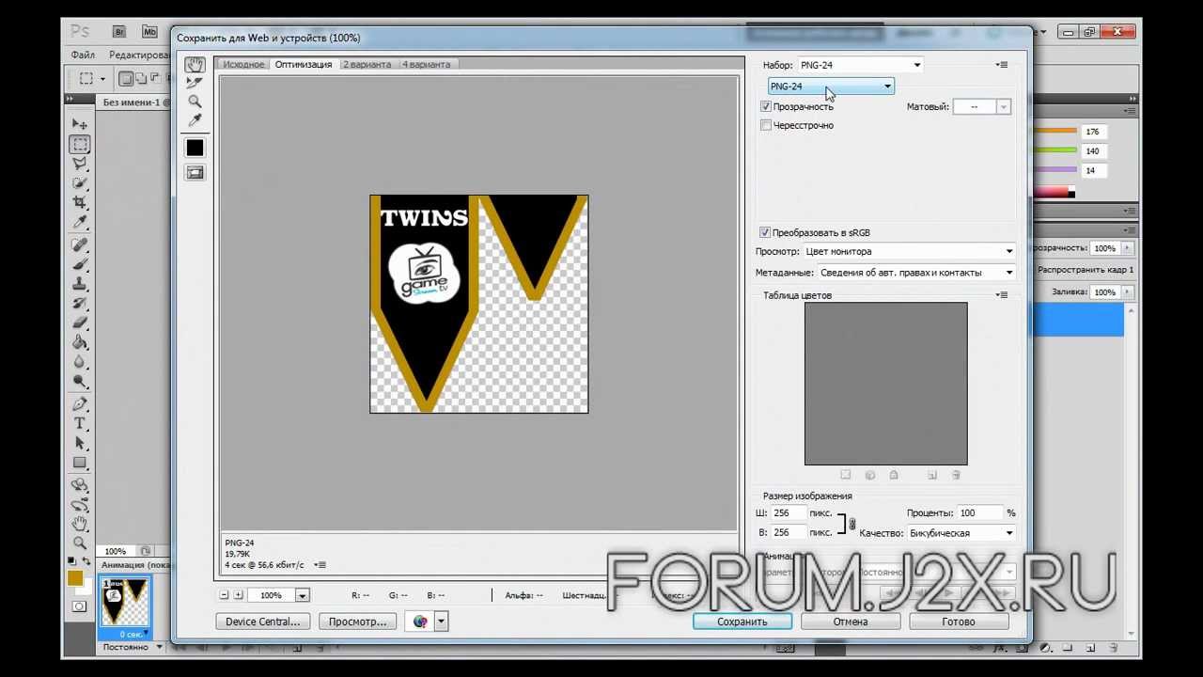1203x677 pixels.
Task: Click the Сохранить button
Action: click(742, 622)
